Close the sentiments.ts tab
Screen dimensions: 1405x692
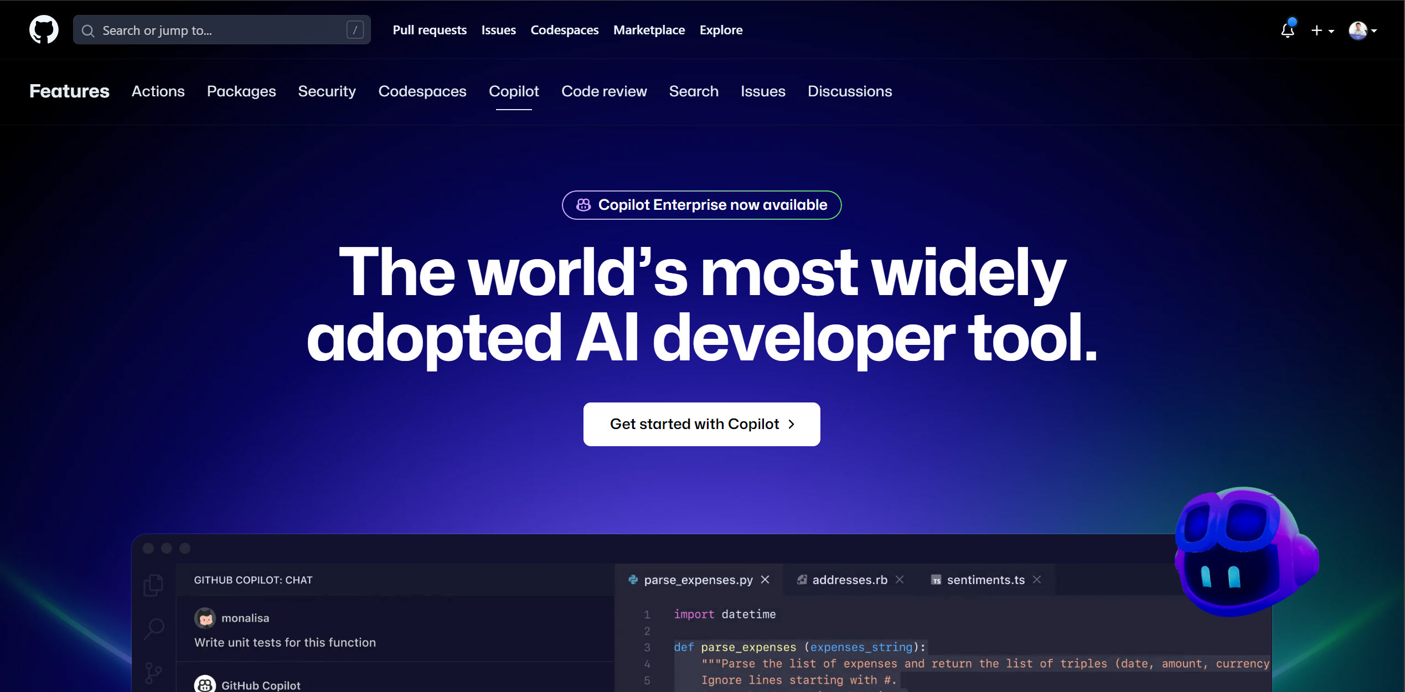1037,580
